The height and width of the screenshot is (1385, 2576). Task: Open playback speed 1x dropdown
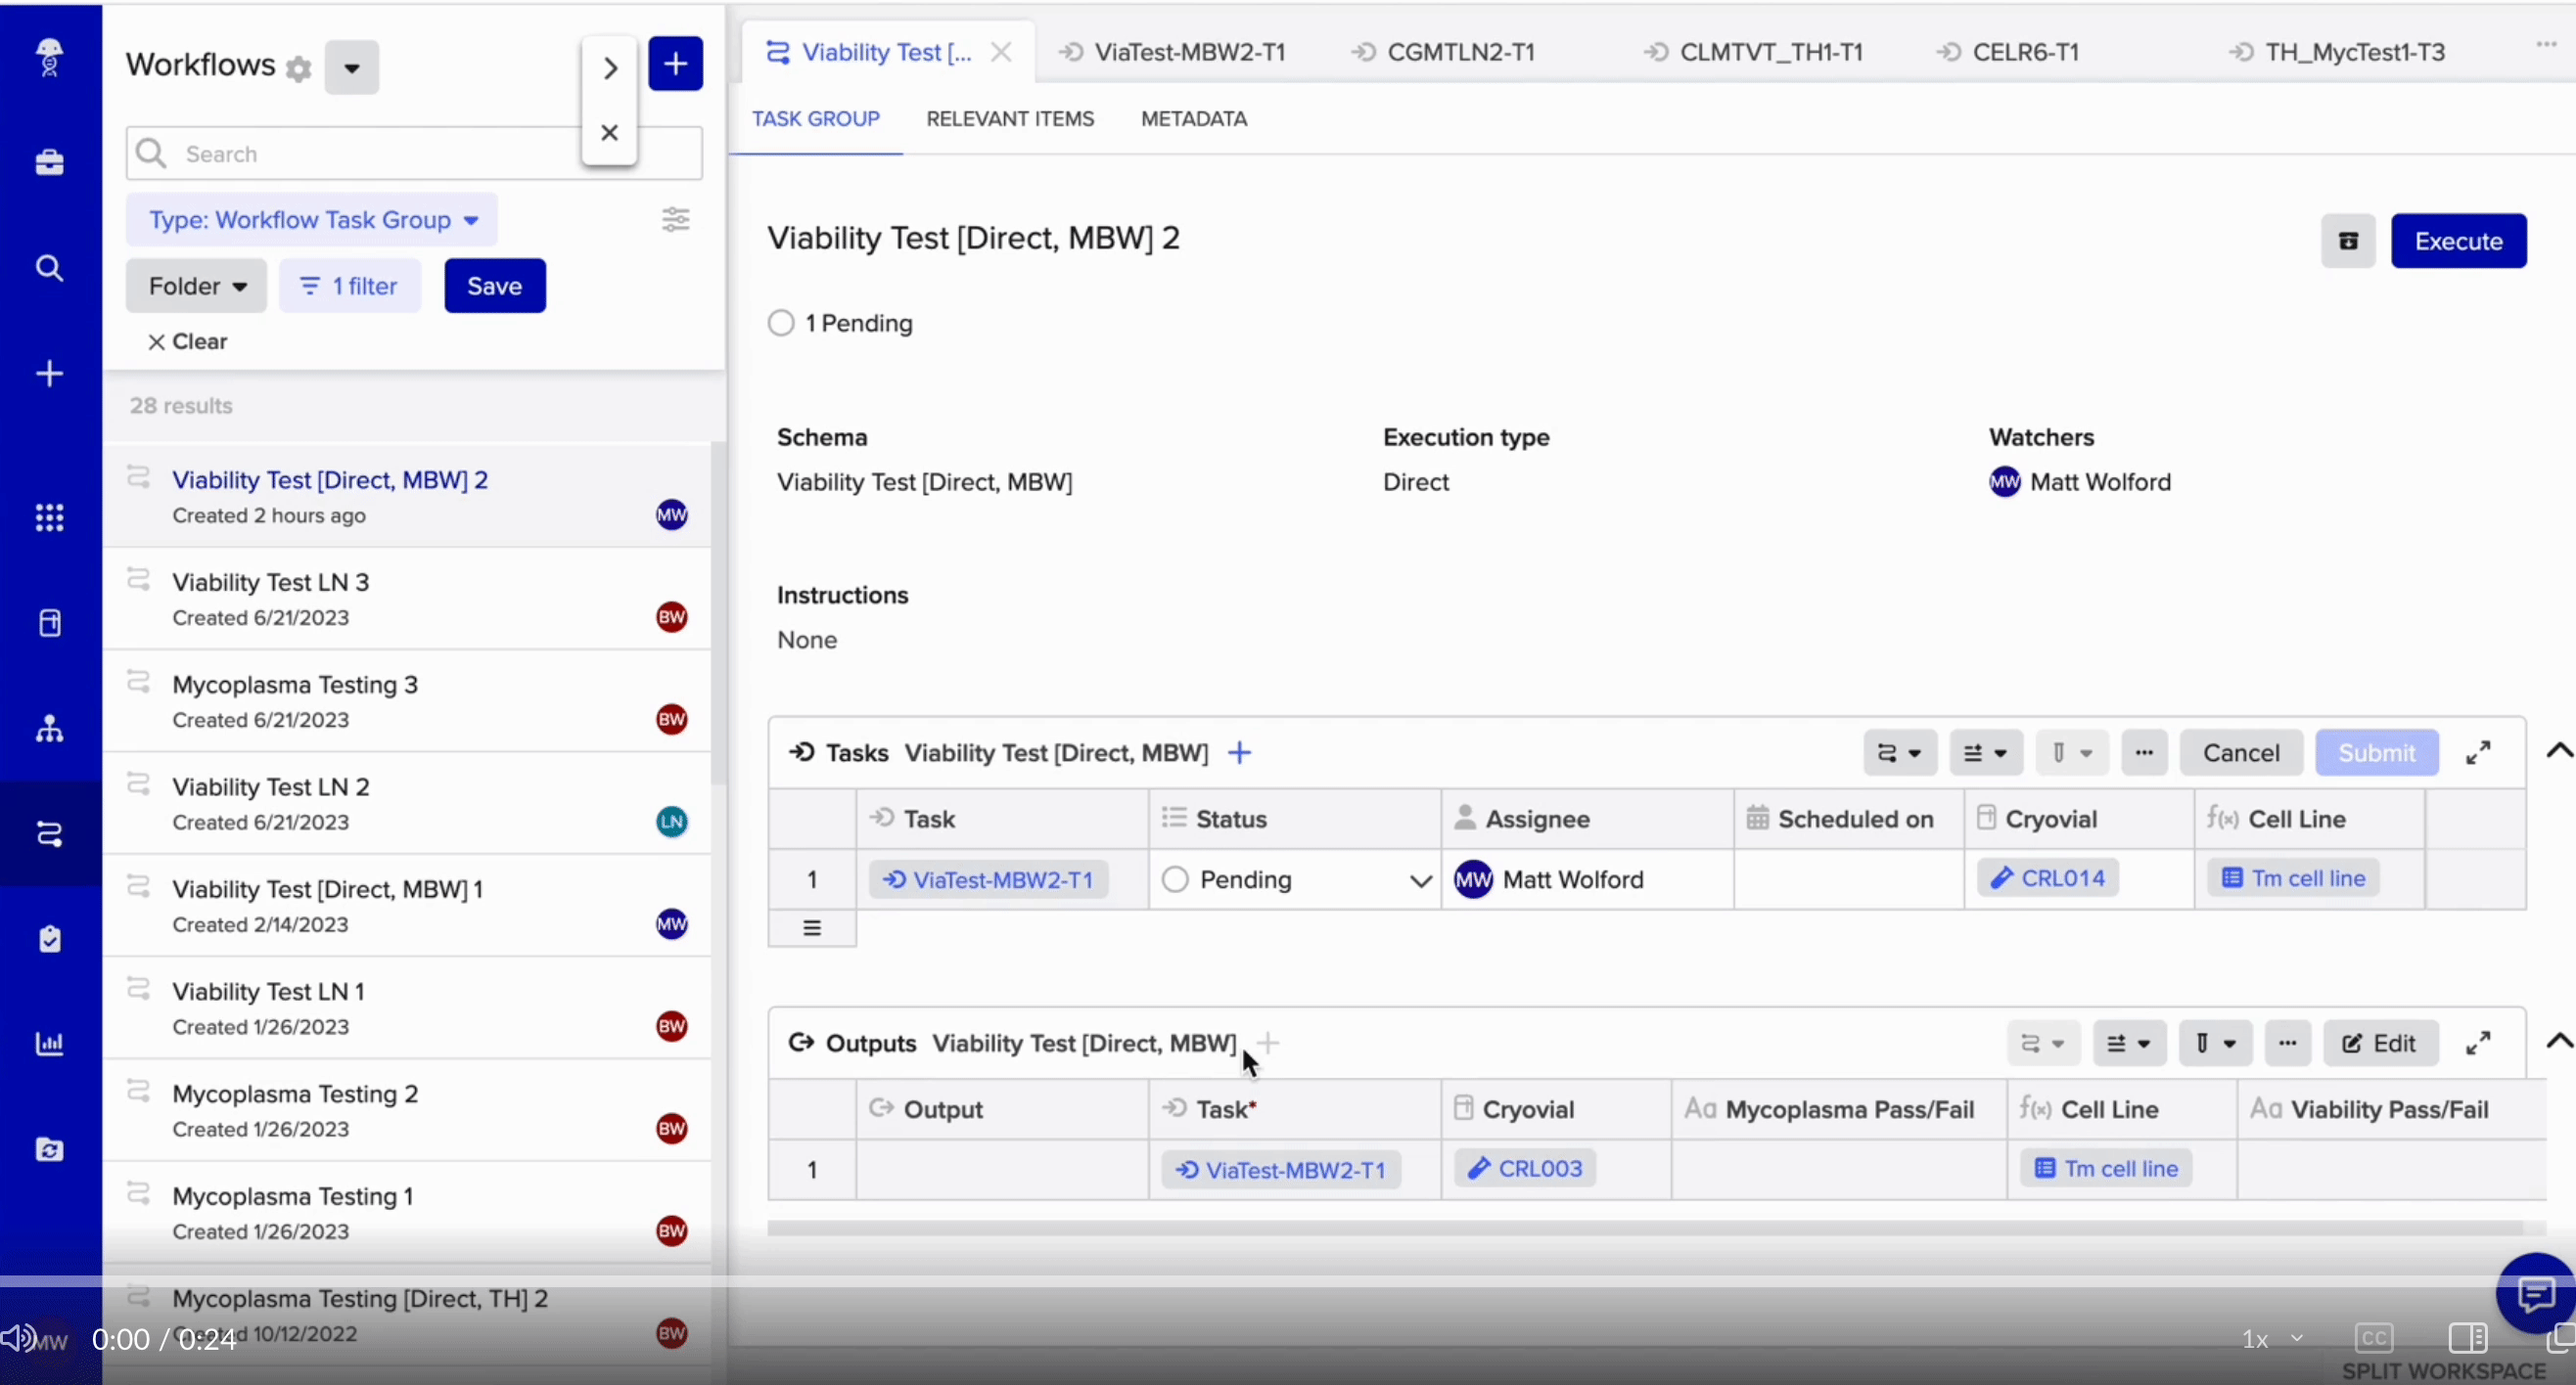click(2272, 1339)
